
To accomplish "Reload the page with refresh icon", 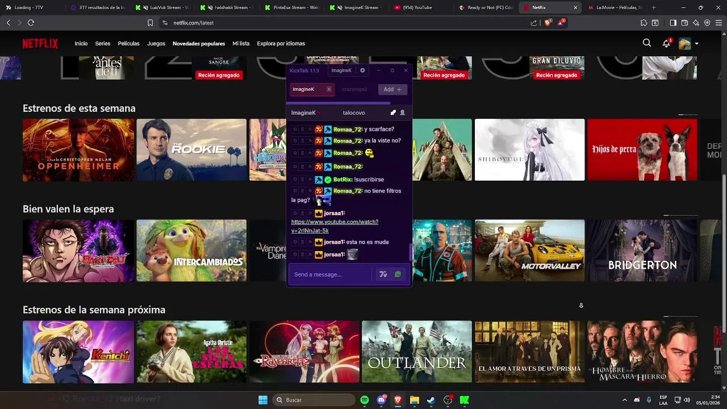I will pyautogui.click(x=31, y=23).
